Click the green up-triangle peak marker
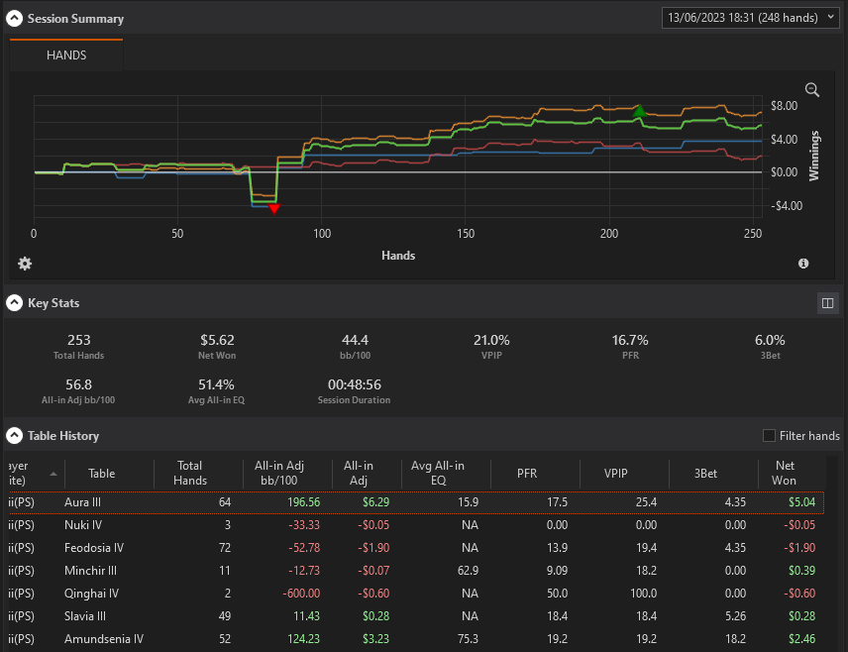This screenshot has height=652, width=848. point(639,111)
